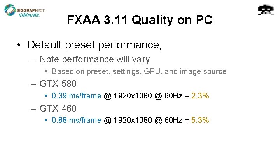This screenshot has width=280, height=157.
Task: Click the GTX 460 heading
Action: point(58,109)
